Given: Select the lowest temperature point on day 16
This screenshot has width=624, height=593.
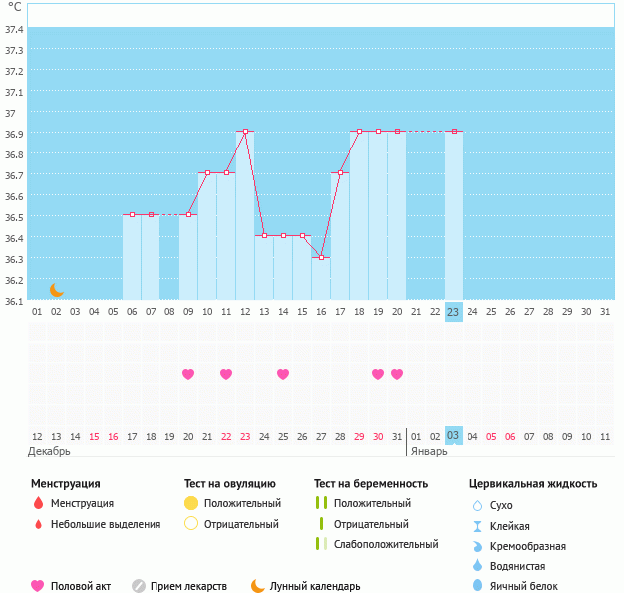Looking at the screenshot, I should tap(321, 257).
